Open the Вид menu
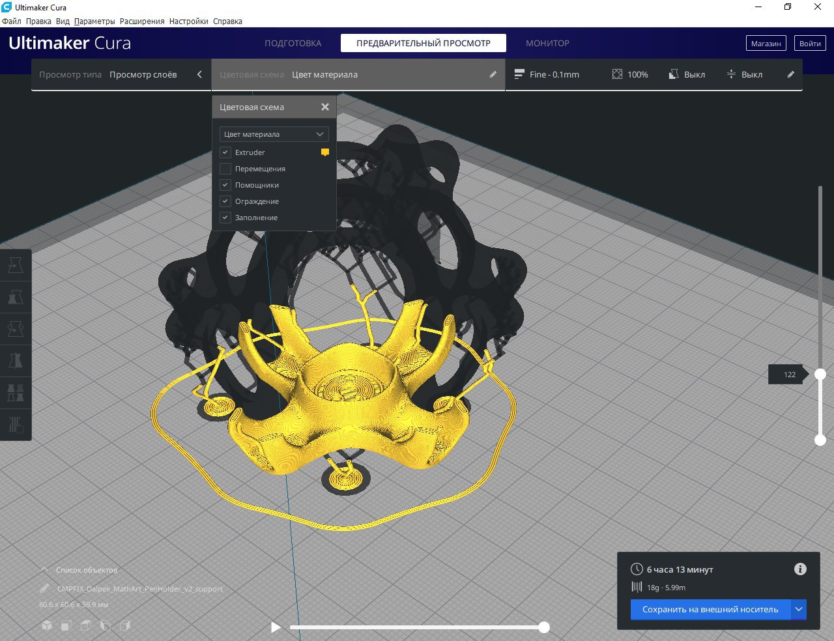Viewport: 834px width, 641px height. (63, 21)
